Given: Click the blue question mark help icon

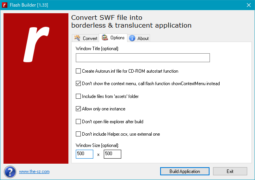Looking at the screenshot, I should coord(10,172).
